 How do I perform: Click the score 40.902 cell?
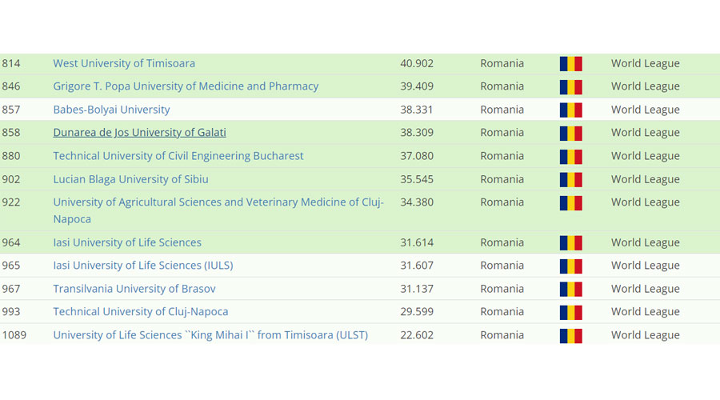click(x=417, y=63)
